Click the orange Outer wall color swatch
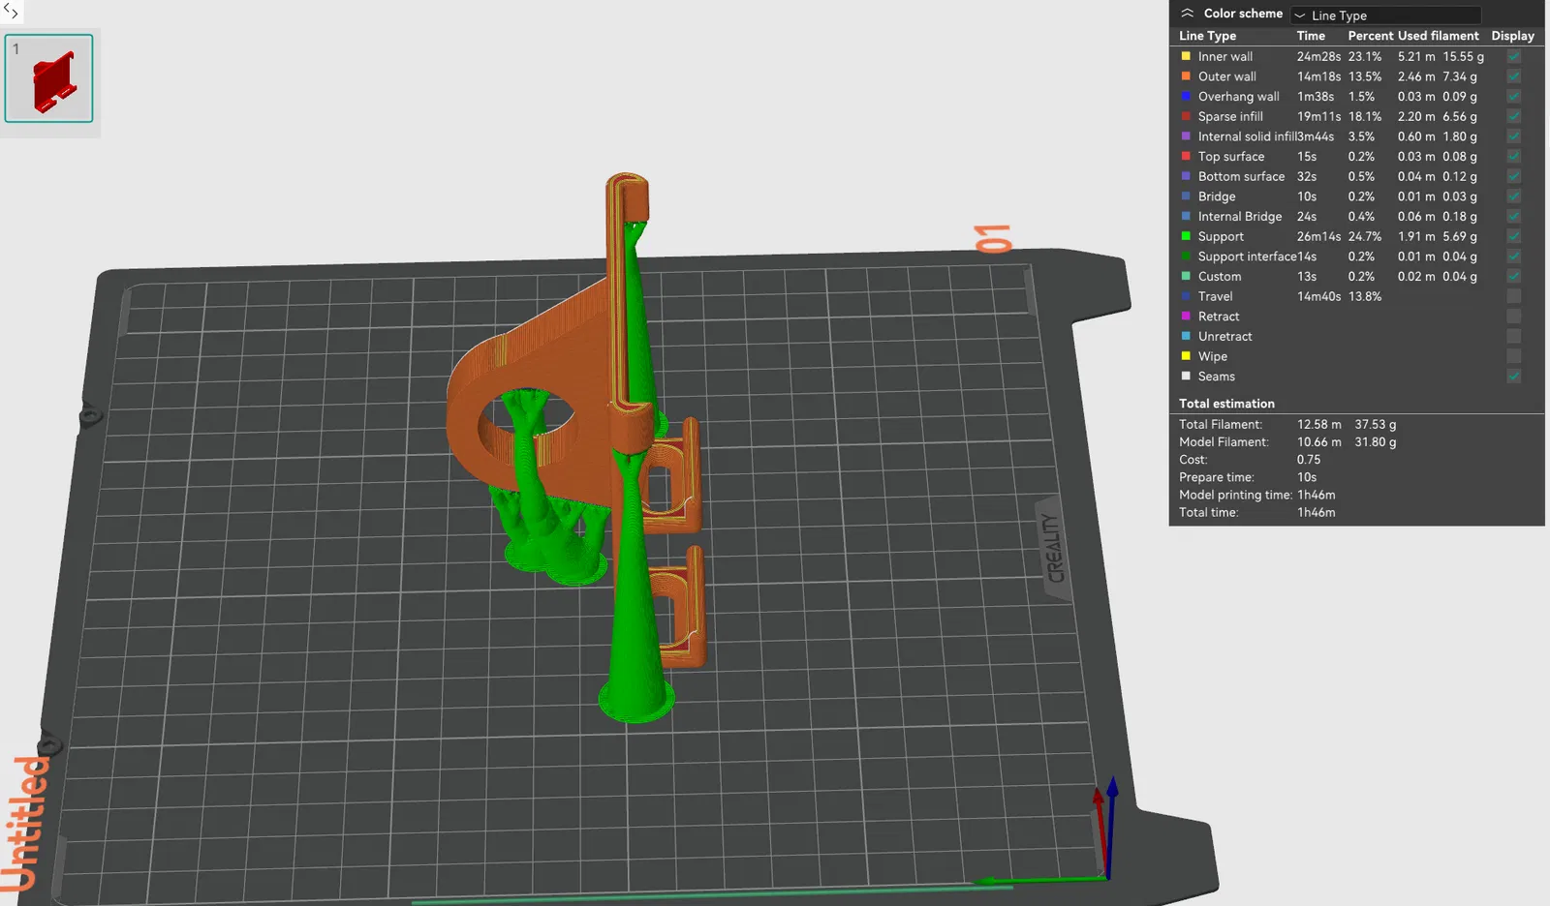Image resolution: width=1550 pixels, height=906 pixels. [1186, 76]
